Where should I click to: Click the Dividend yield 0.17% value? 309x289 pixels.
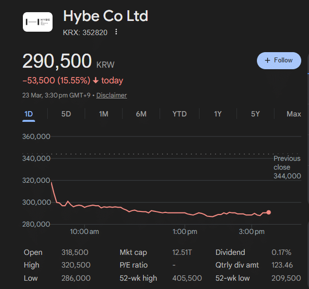coord(281,252)
